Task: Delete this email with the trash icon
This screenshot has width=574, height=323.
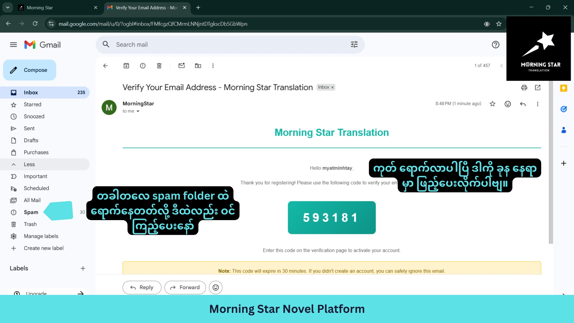Action: [x=159, y=66]
